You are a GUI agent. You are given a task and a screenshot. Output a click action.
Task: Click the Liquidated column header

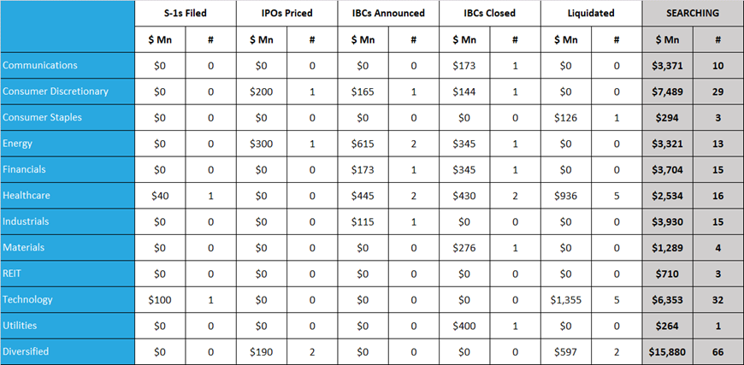590,14
